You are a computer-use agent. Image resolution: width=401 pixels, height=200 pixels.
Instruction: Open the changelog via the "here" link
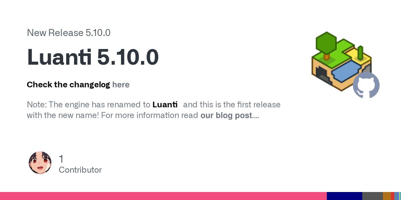tap(121, 85)
